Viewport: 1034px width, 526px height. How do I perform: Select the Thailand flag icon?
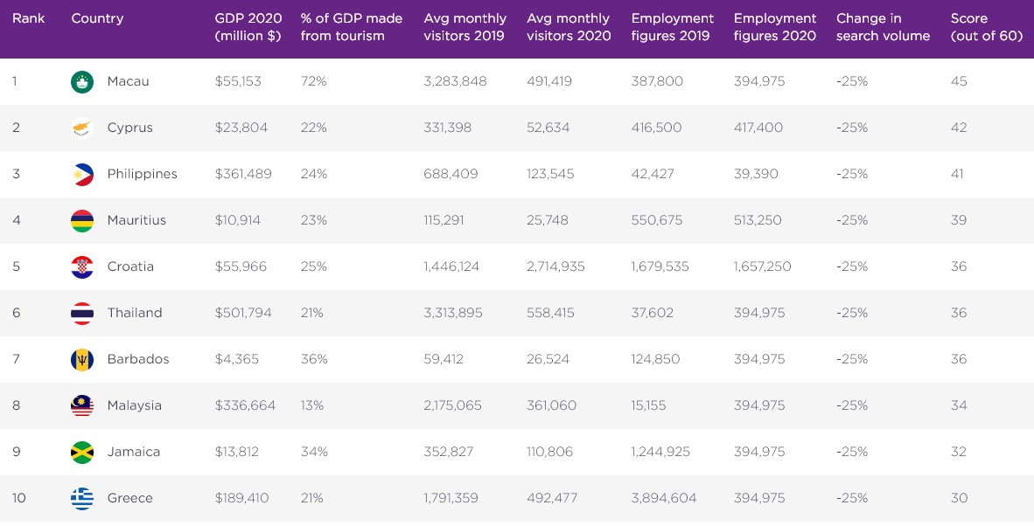coord(82,313)
